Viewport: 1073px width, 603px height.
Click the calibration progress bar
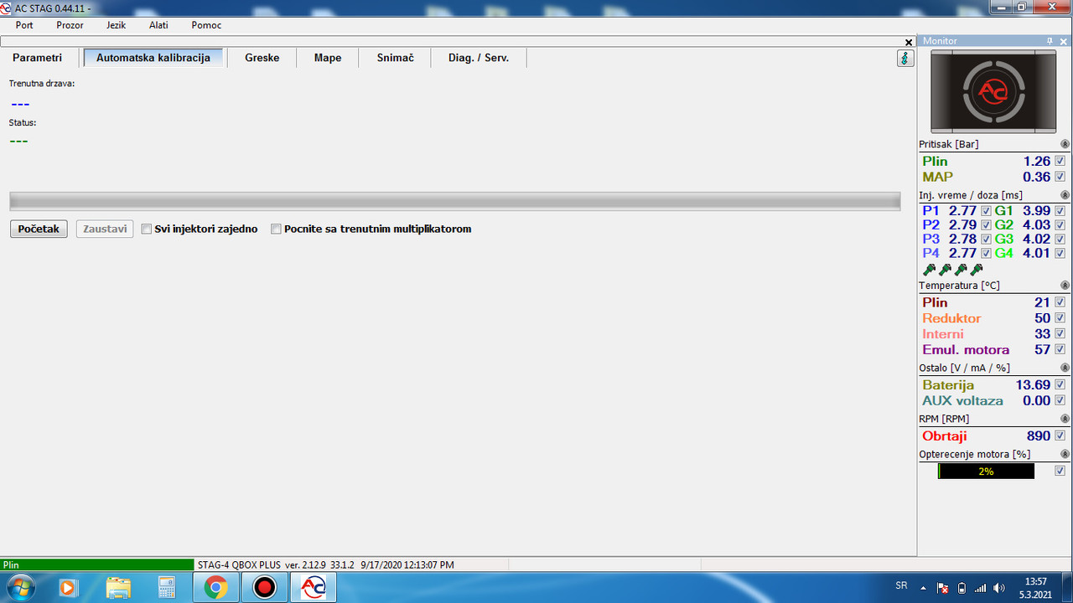454,201
